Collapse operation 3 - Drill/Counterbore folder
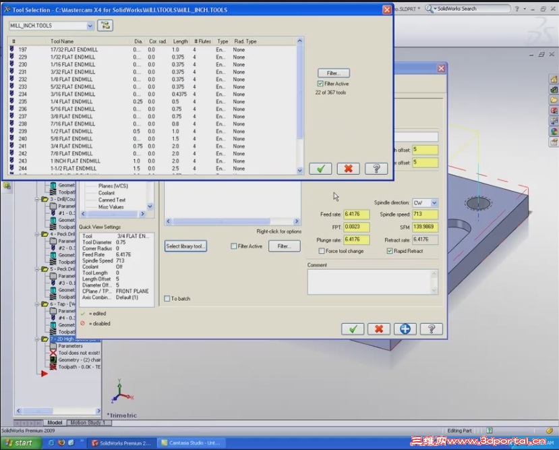 [37, 199]
